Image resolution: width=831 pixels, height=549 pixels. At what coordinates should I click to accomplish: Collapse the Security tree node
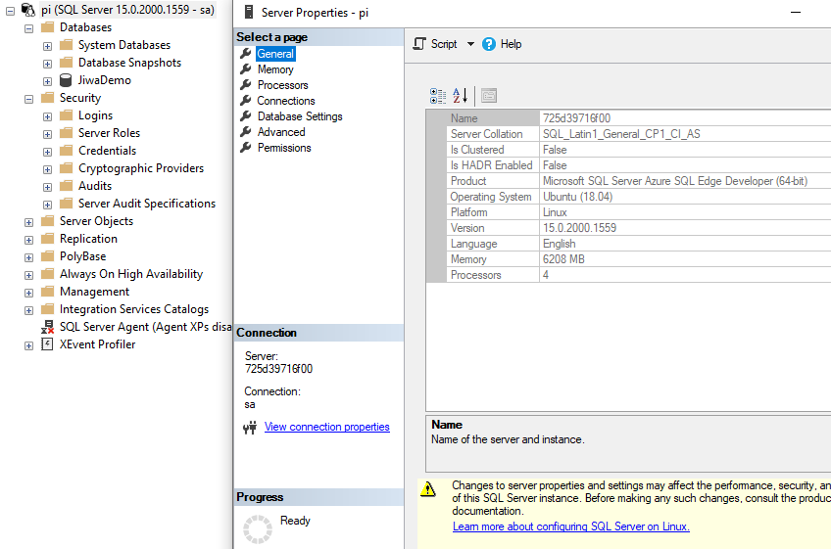click(28, 98)
